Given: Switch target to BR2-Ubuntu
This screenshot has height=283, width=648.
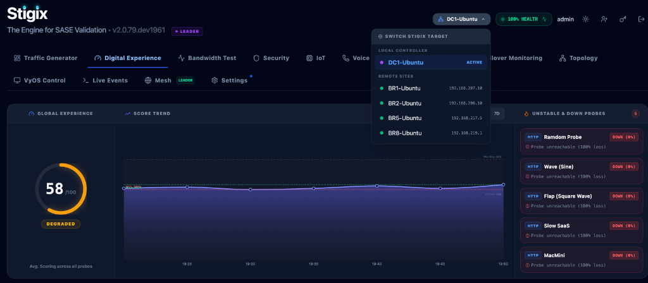Looking at the screenshot, I should 431,103.
